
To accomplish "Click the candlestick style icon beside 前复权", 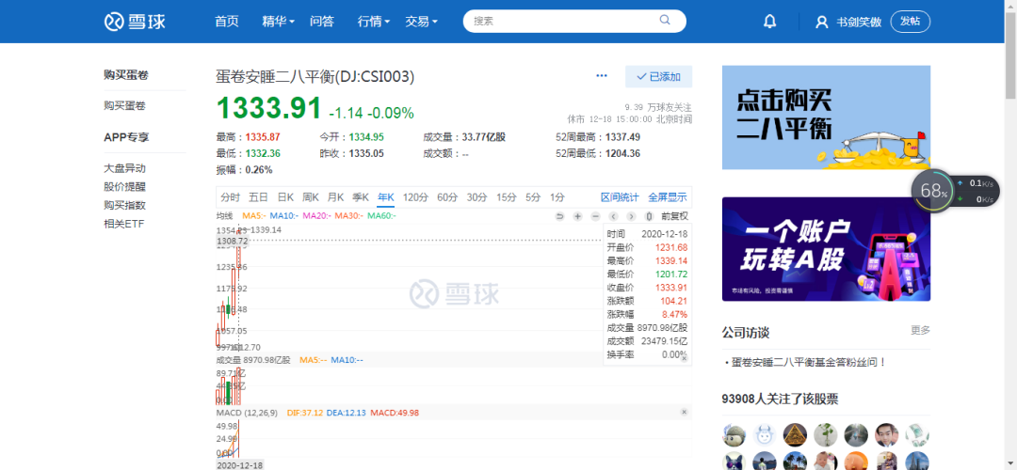I will [649, 216].
